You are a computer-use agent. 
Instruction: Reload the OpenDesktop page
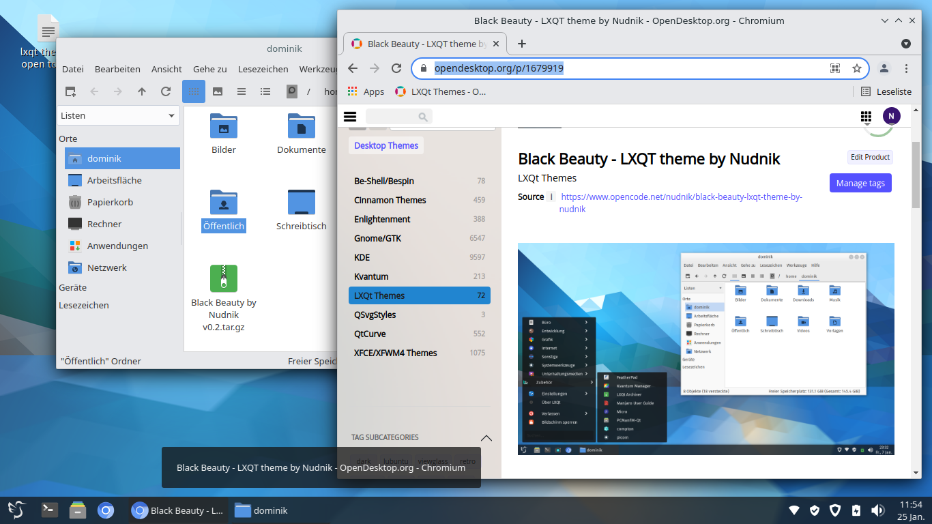click(396, 68)
